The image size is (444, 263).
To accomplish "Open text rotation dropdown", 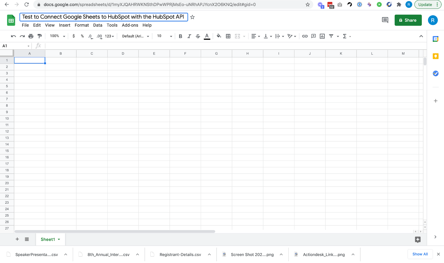I will click(x=292, y=36).
